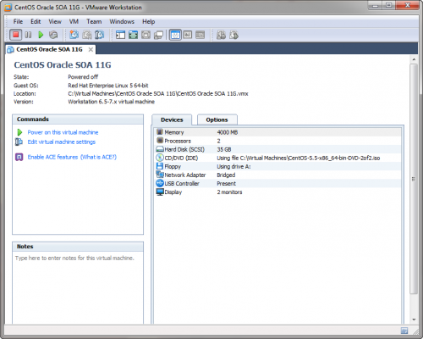
Task: Open the Team menu
Action: click(94, 21)
